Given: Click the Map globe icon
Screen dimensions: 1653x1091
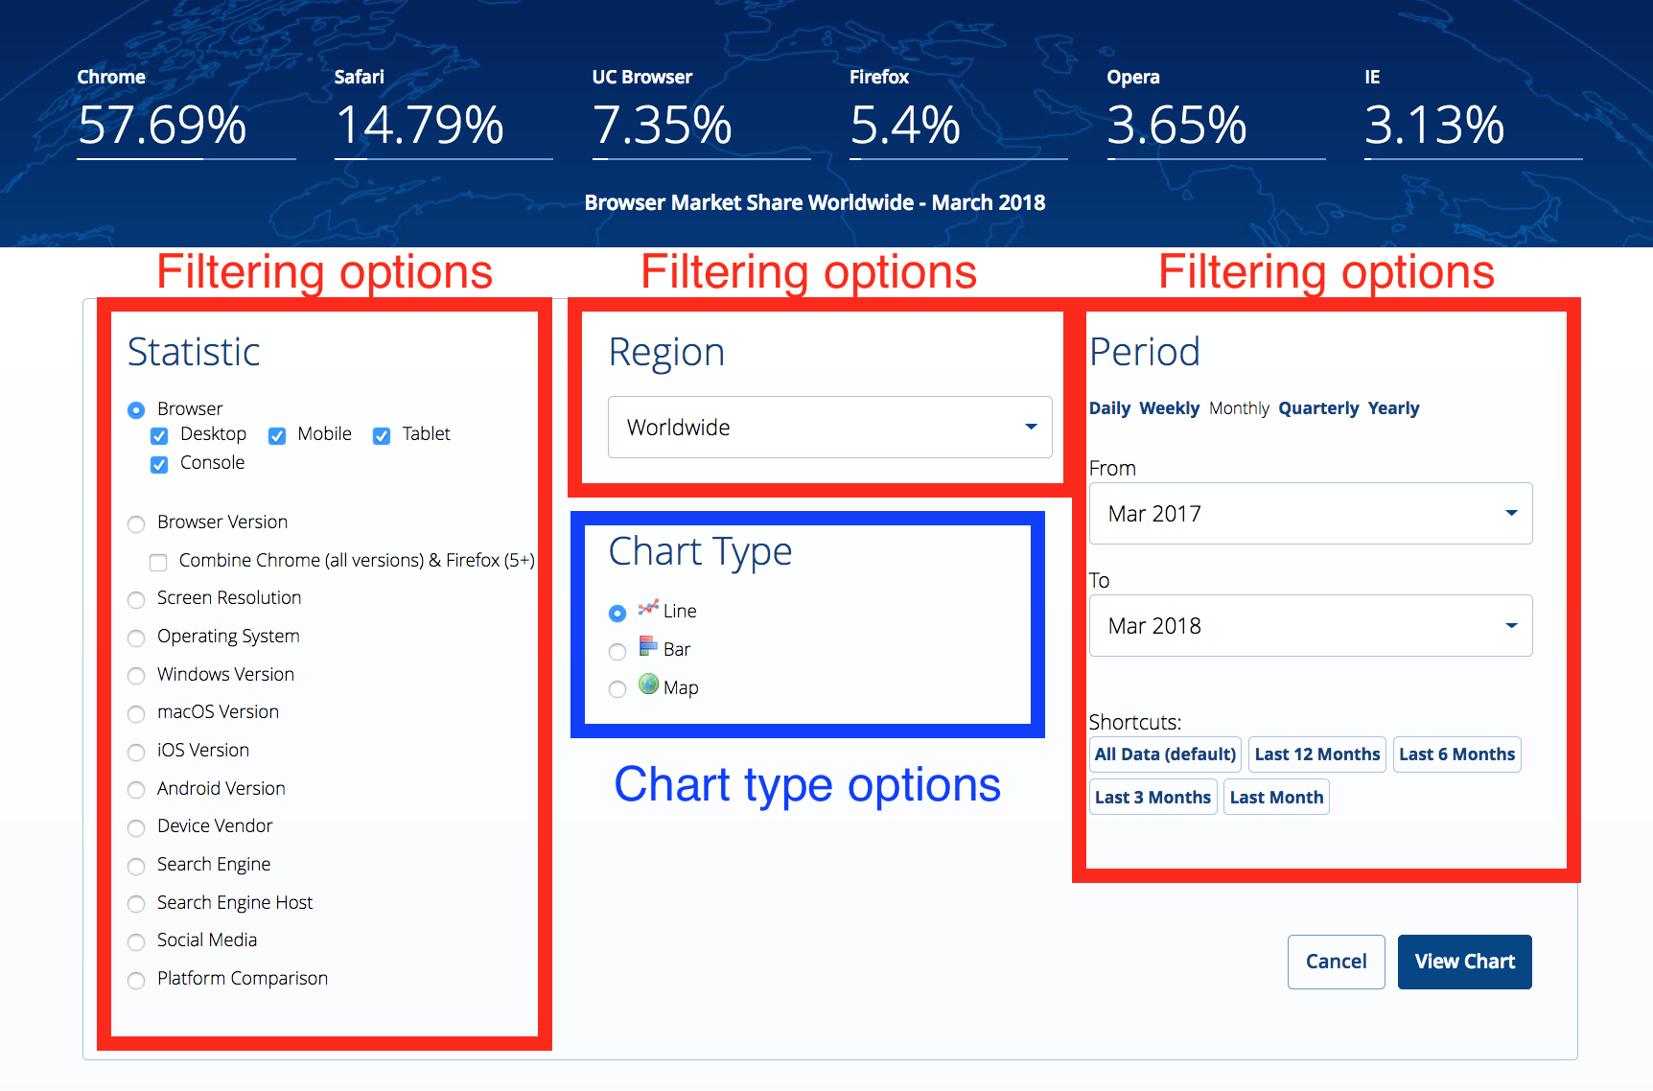Looking at the screenshot, I should 648,684.
